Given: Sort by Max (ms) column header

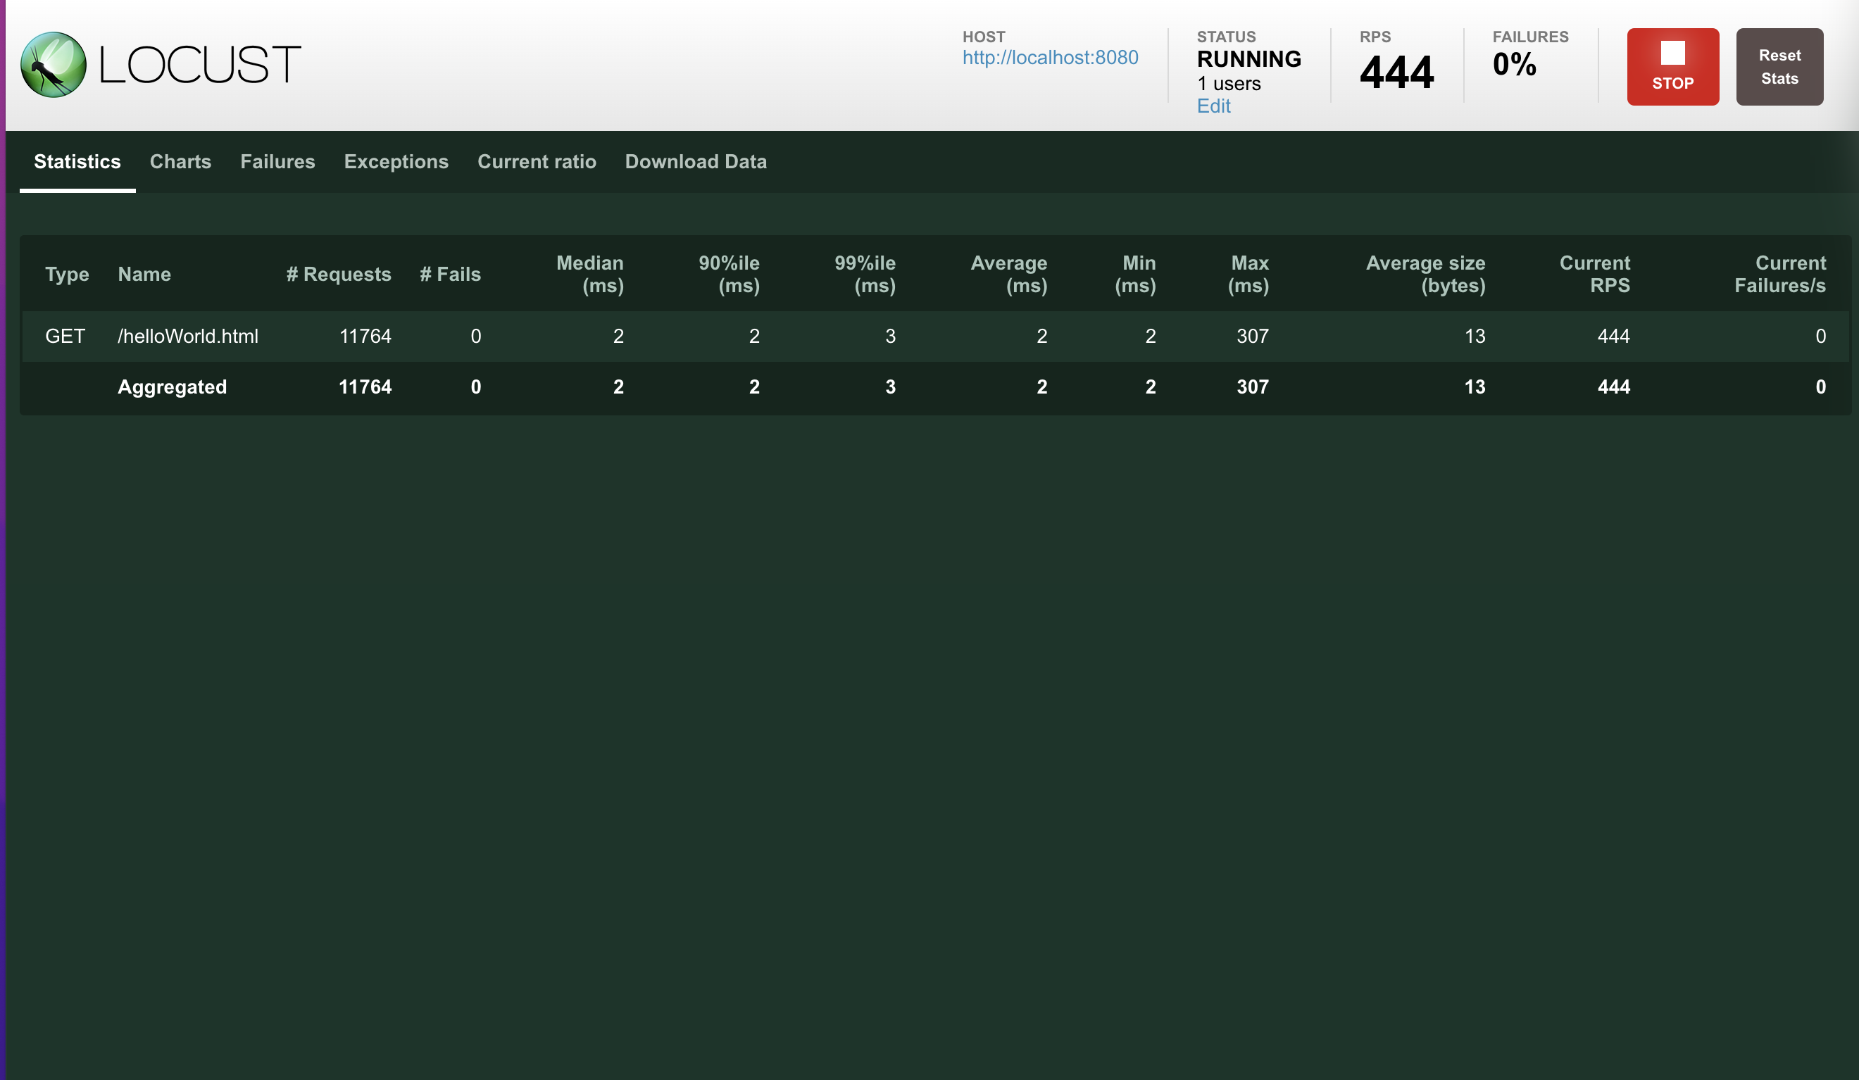Looking at the screenshot, I should coord(1248,275).
